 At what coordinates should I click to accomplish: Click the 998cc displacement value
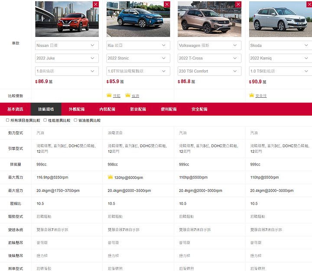tap(113, 164)
